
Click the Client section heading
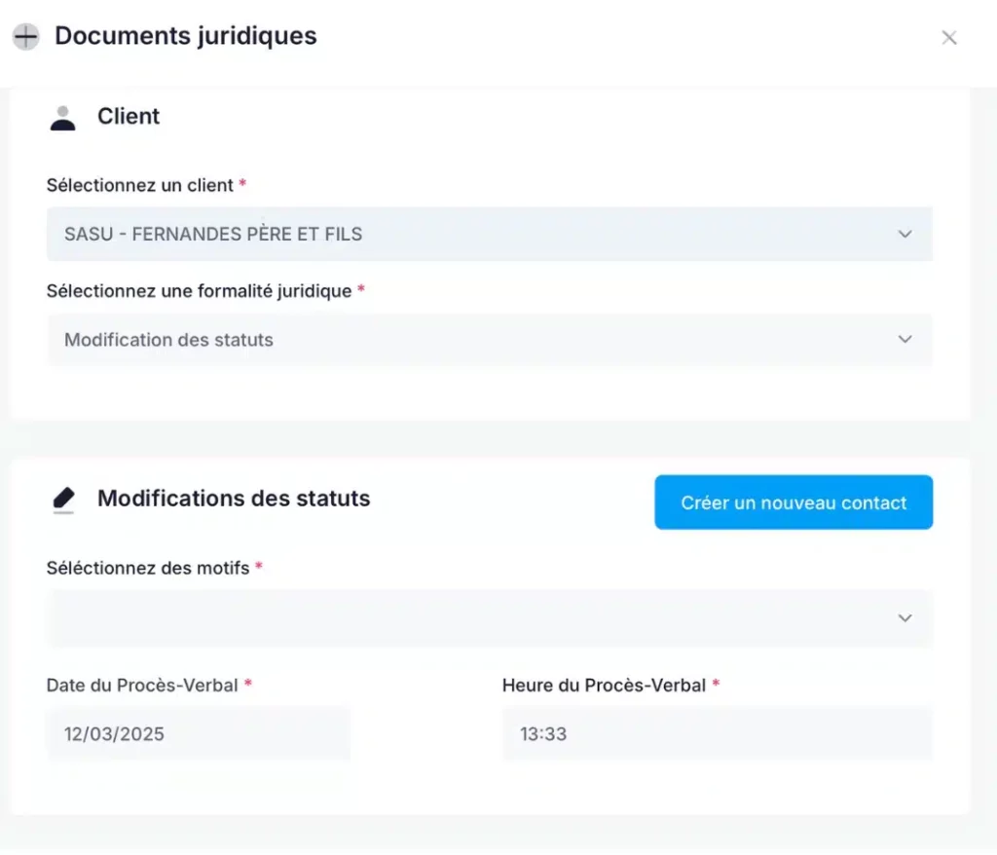coord(128,116)
